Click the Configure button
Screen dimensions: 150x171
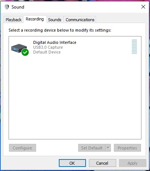22,148
